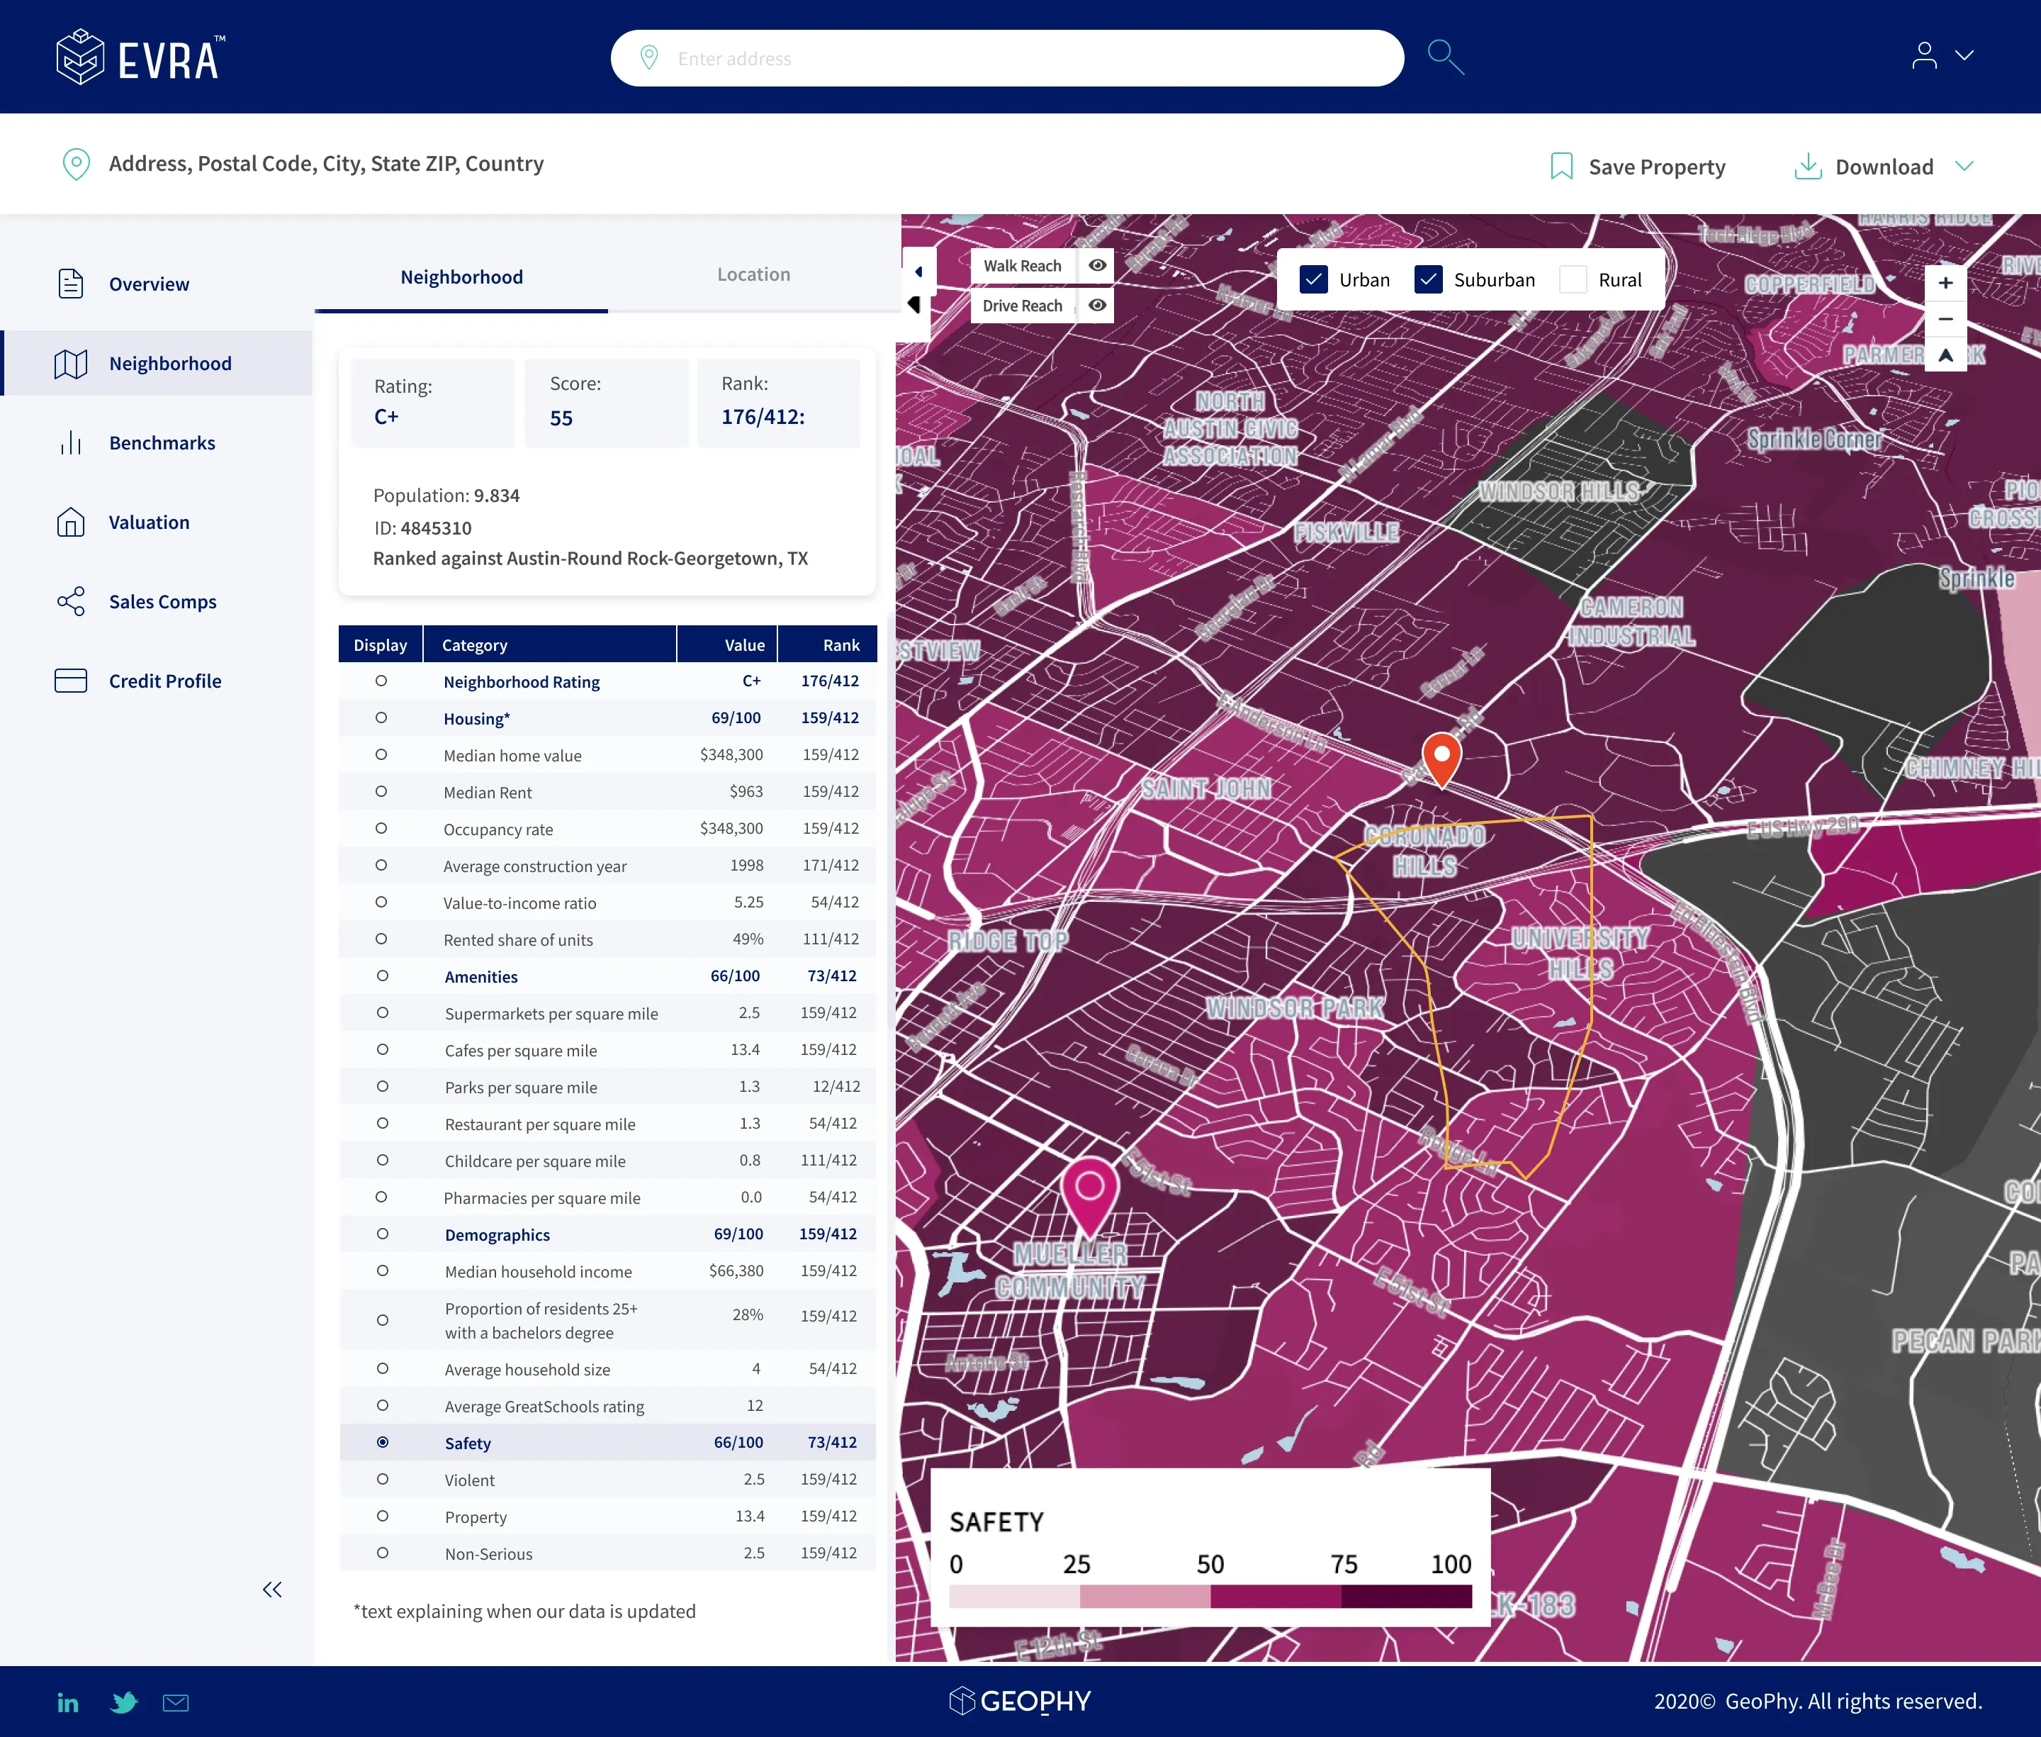Click the GeoPhy footer logo
2041x1737 pixels.
[x=1020, y=1702]
